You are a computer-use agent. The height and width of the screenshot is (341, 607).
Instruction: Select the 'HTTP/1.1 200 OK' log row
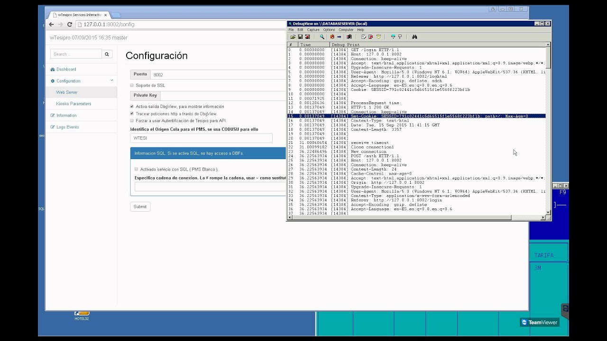click(416, 107)
